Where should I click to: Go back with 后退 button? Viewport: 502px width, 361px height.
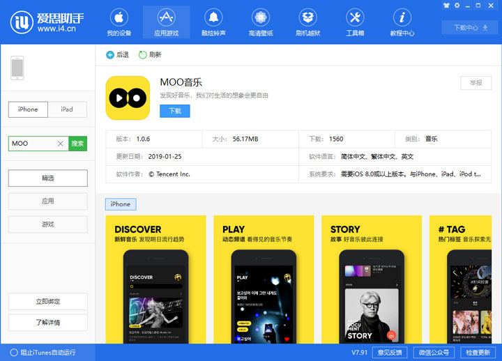(x=117, y=55)
